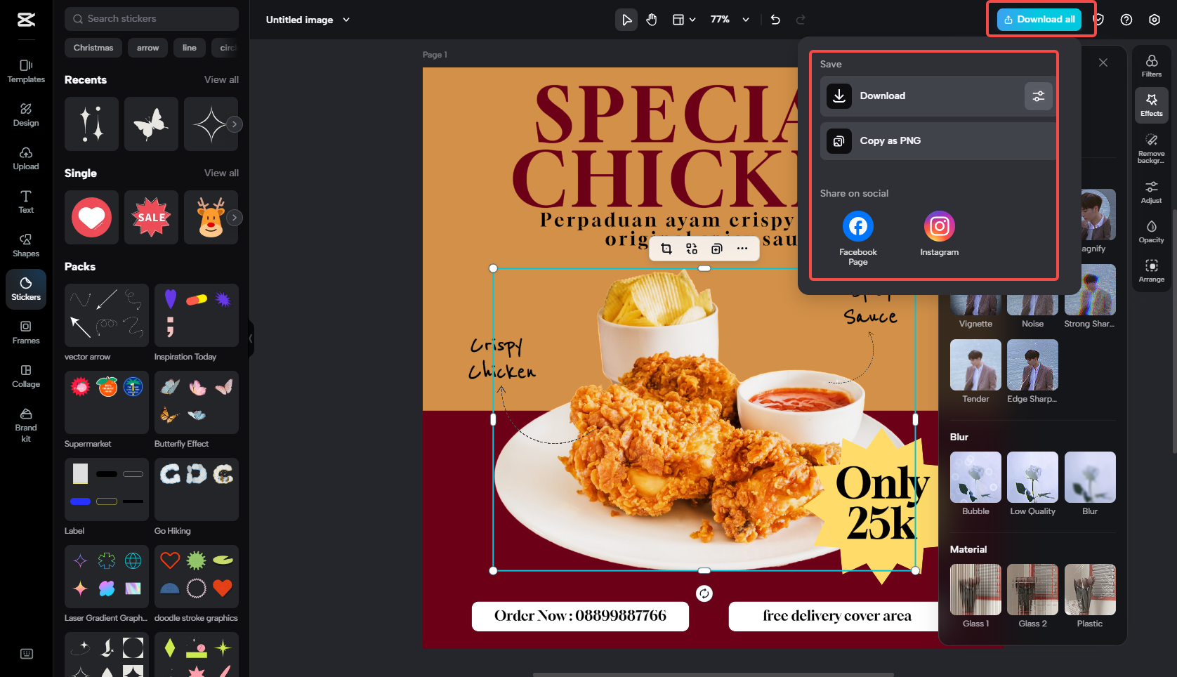Click Remove background tool
1177x677 pixels.
pos(1152,148)
